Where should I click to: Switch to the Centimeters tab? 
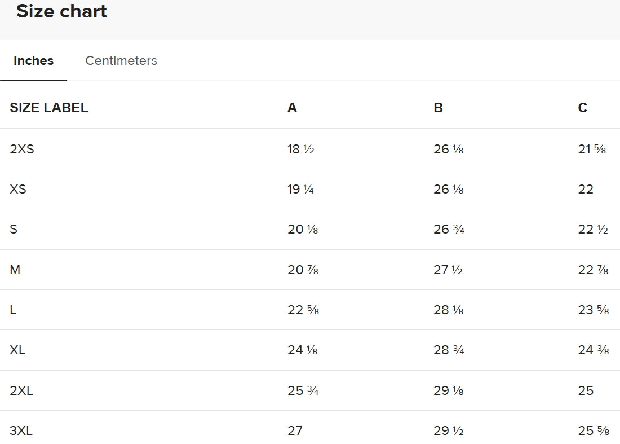(x=121, y=60)
